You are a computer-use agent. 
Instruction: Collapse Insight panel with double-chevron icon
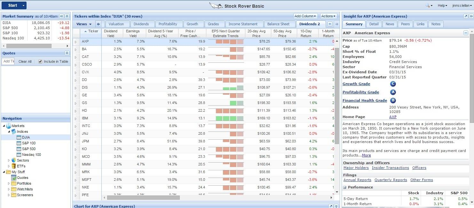pyautogui.click(x=471, y=16)
